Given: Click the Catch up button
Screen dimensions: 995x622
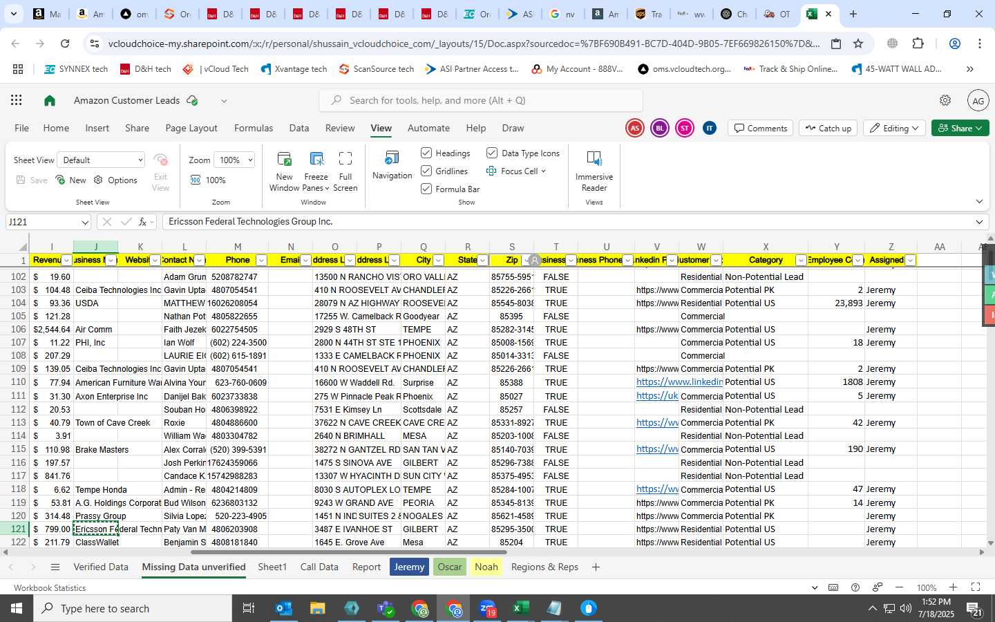Looking at the screenshot, I should (x=828, y=128).
